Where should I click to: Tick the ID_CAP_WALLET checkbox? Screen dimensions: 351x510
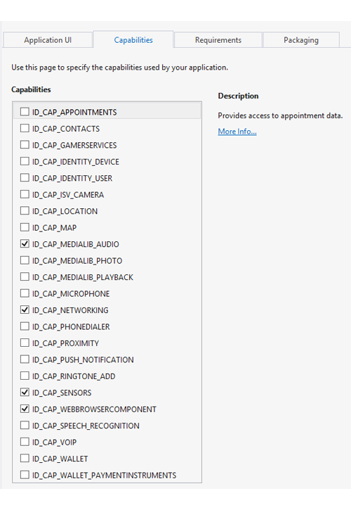[x=25, y=458]
